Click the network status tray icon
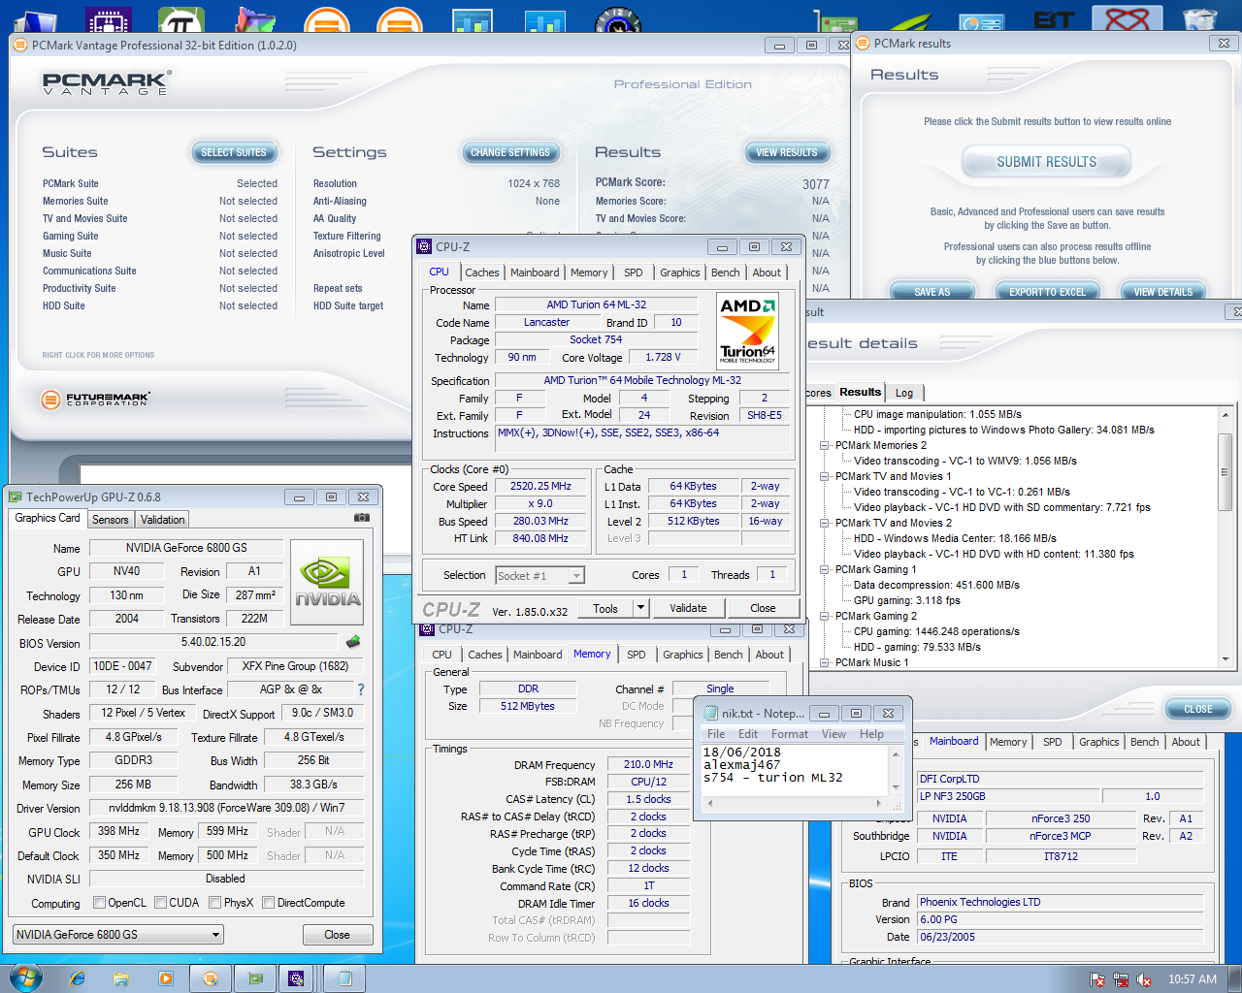The image size is (1242, 993). 1121,979
